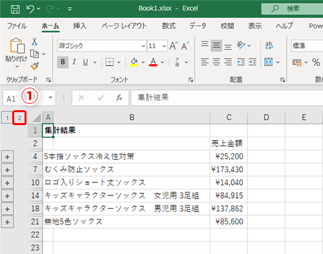Click the Undo arrow icon
This screenshot has width=323, height=254.
[30, 9]
